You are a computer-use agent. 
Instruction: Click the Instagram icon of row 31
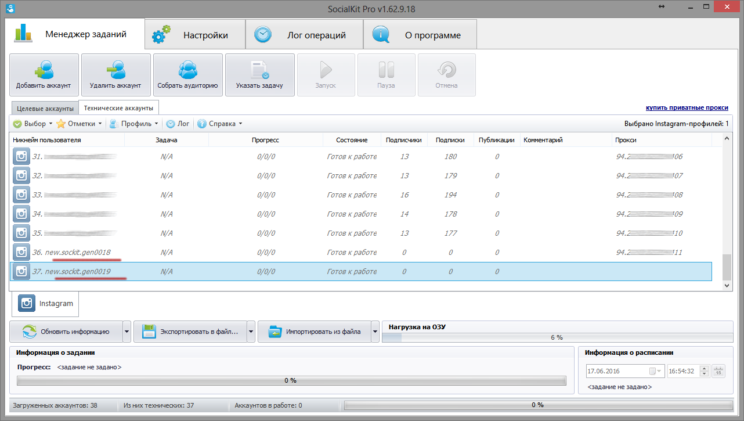pos(21,156)
